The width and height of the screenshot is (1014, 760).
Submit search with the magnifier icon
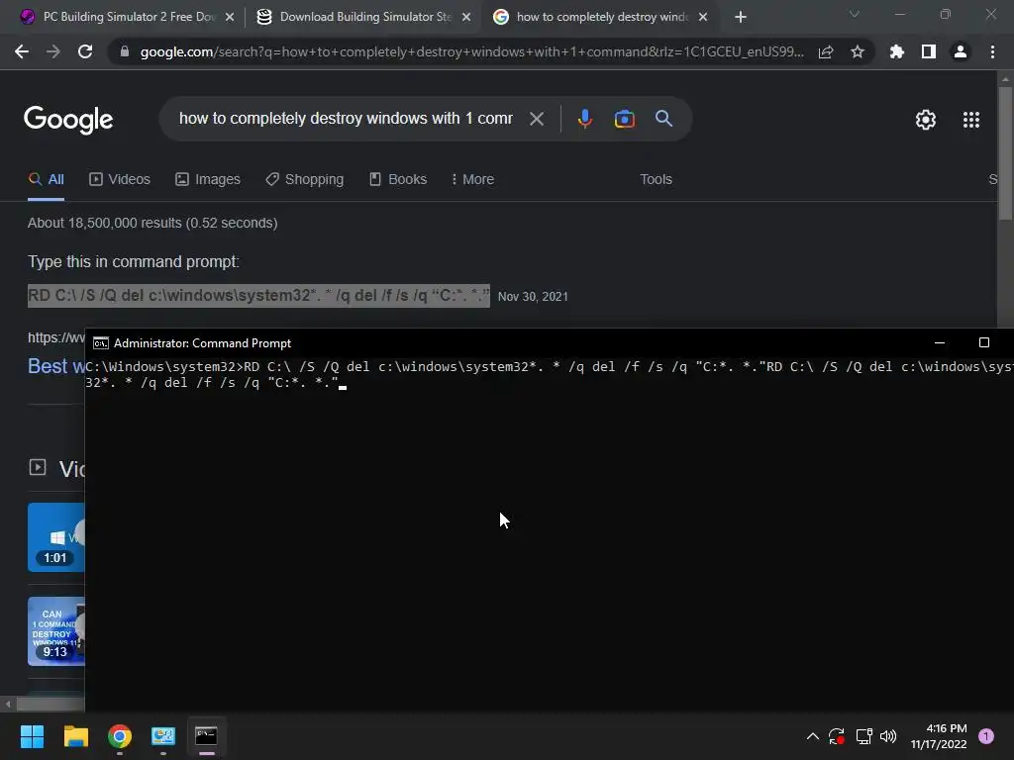tap(663, 119)
